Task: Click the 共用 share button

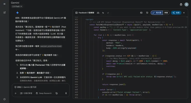Action: tap(176, 13)
